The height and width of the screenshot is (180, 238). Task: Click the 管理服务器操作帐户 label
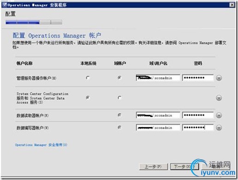(x=36, y=78)
